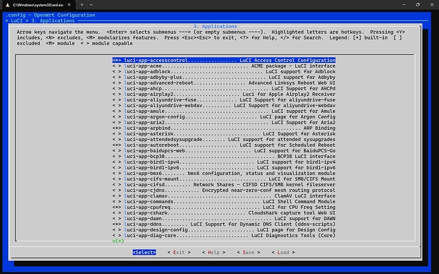Toggle the luci-app-arpbind selection box
The width and height of the screenshot is (439, 274).
point(117,128)
